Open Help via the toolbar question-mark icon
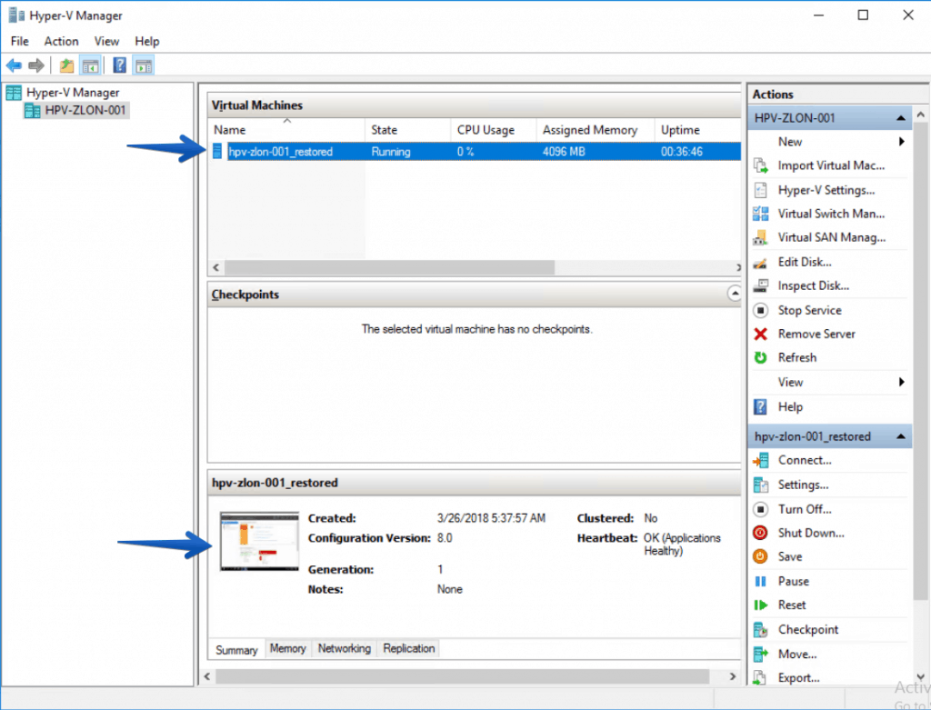The image size is (931, 710). point(119,65)
